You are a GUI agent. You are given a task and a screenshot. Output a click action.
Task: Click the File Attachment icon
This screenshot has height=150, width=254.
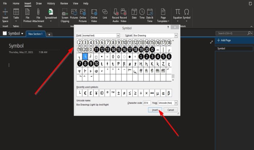38,15
